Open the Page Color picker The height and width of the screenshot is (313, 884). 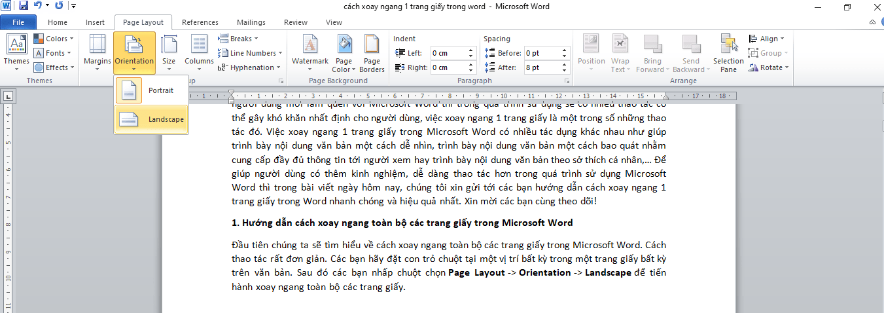tap(344, 52)
